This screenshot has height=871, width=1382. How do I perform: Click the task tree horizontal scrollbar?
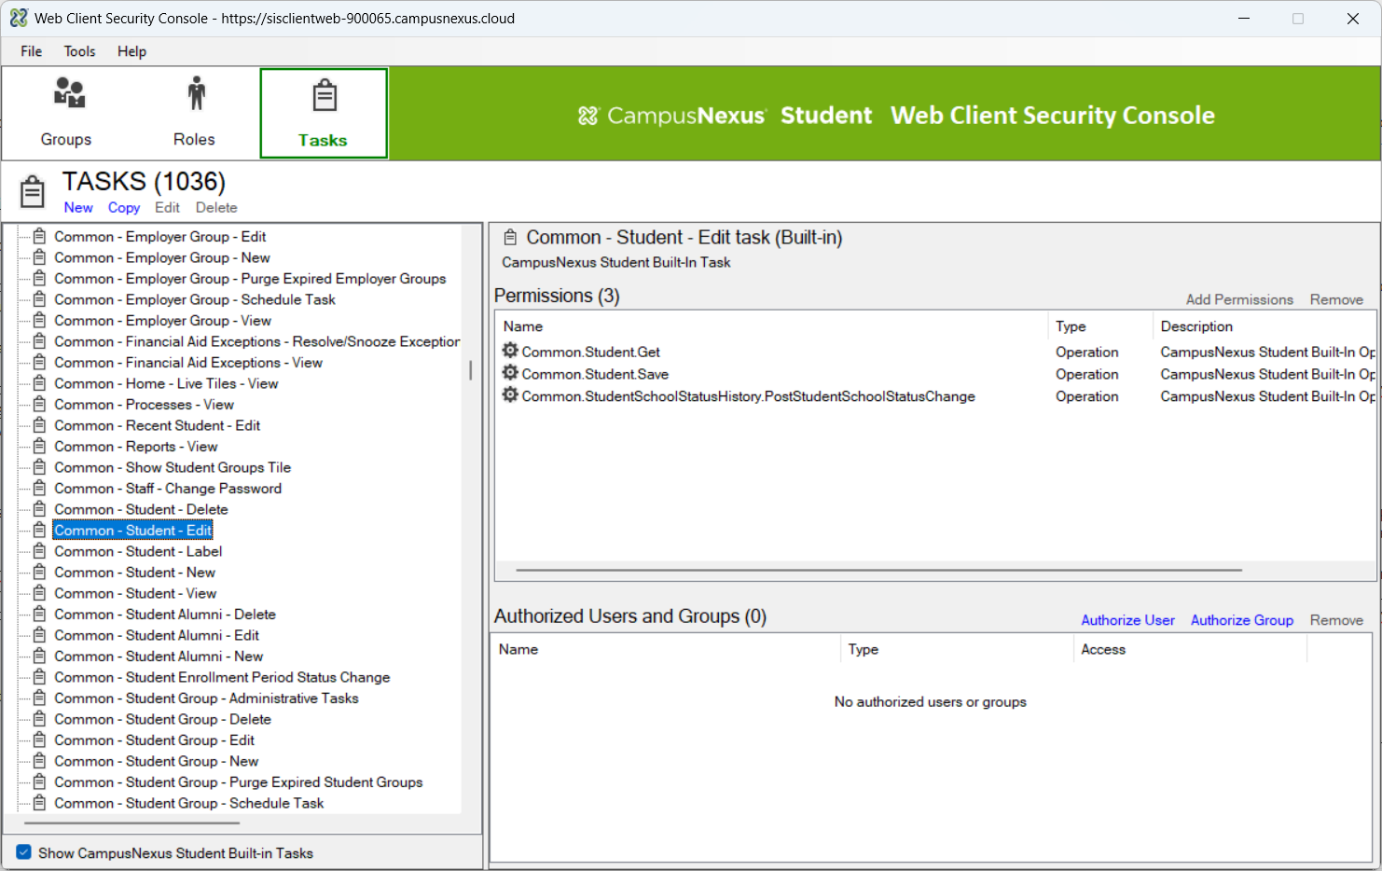(131, 823)
